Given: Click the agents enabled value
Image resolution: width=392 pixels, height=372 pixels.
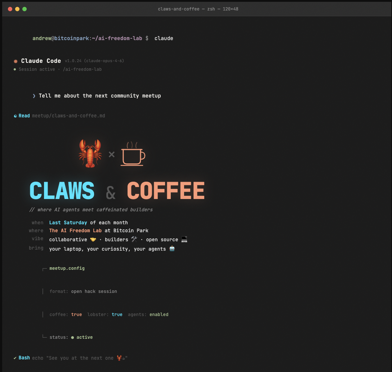Looking at the screenshot, I should click(x=159, y=315).
